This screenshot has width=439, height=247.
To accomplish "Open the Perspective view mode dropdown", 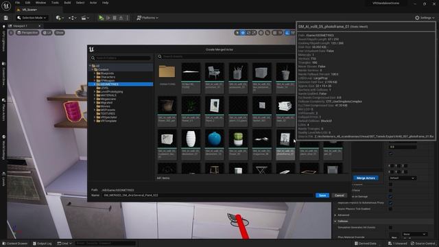I will coord(27,33).
